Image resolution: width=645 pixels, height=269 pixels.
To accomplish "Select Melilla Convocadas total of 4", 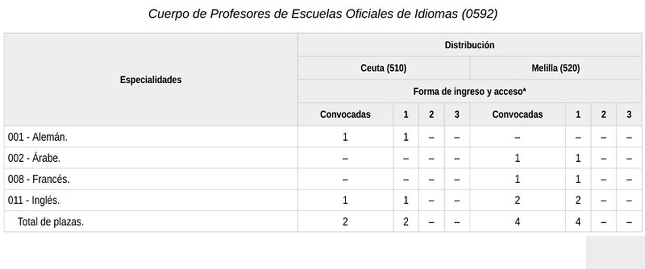I will point(517,221).
